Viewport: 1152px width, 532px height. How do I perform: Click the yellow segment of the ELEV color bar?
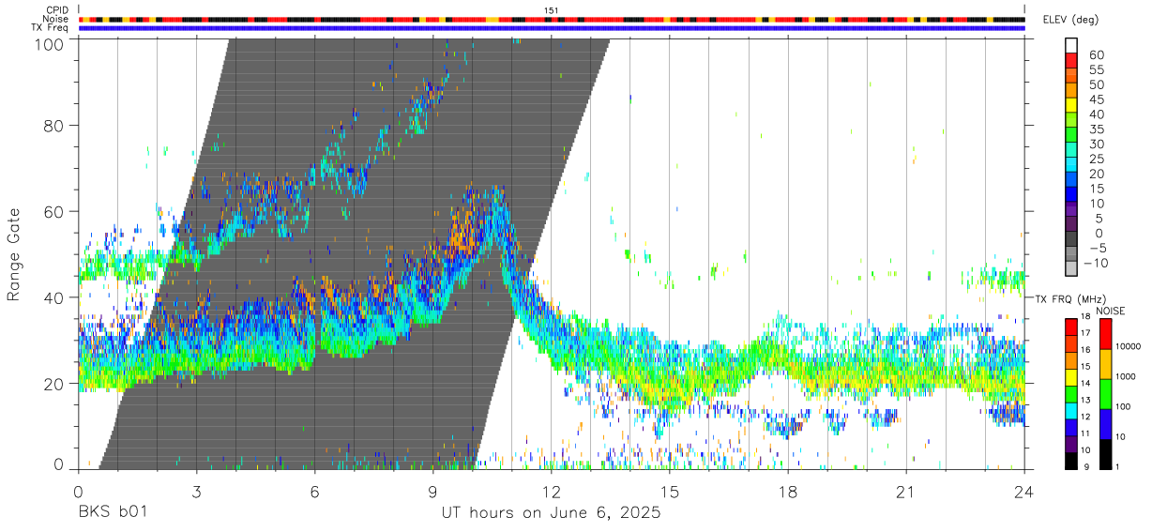[x=1071, y=104]
